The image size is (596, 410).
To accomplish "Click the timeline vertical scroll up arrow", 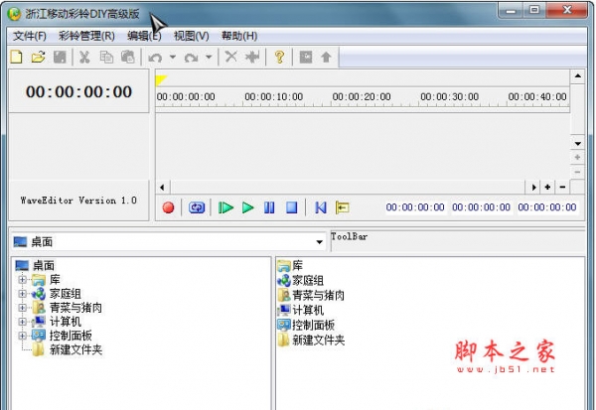I will pos(577,76).
